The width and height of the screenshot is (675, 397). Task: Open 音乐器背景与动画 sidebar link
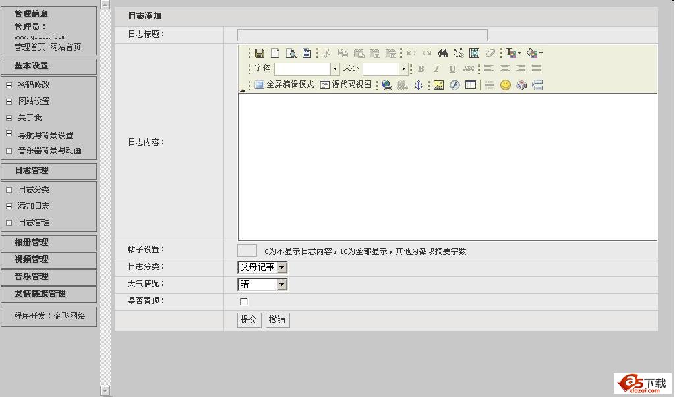click(x=50, y=151)
